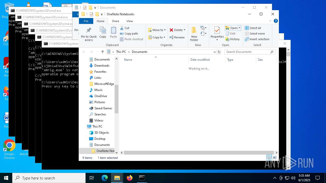Sort by Date modified column
The width and height of the screenshot is (326, 183).
(207, 60)
